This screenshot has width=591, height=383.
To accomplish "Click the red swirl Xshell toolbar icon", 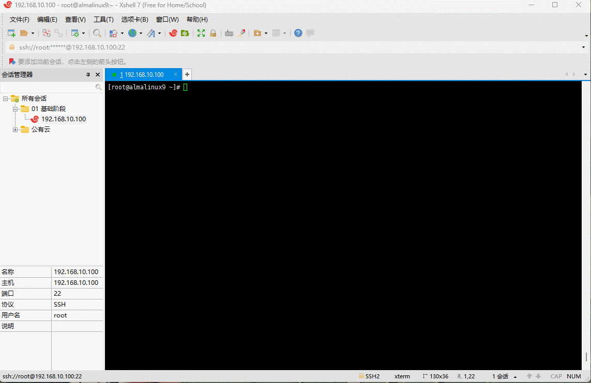I will coord(173,33).
